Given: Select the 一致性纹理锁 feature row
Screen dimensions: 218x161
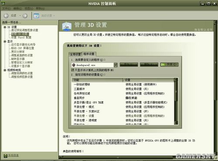Looking at the screenshot, I should pos(123,84).
